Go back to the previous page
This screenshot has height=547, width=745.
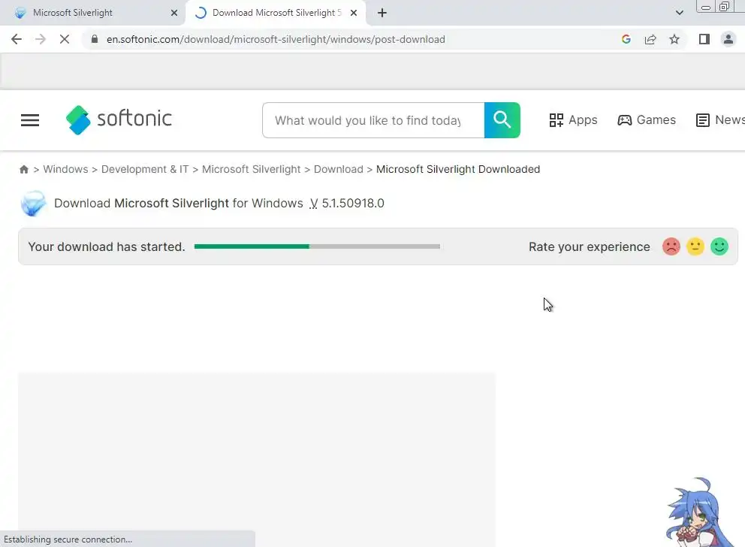(17, 39)
